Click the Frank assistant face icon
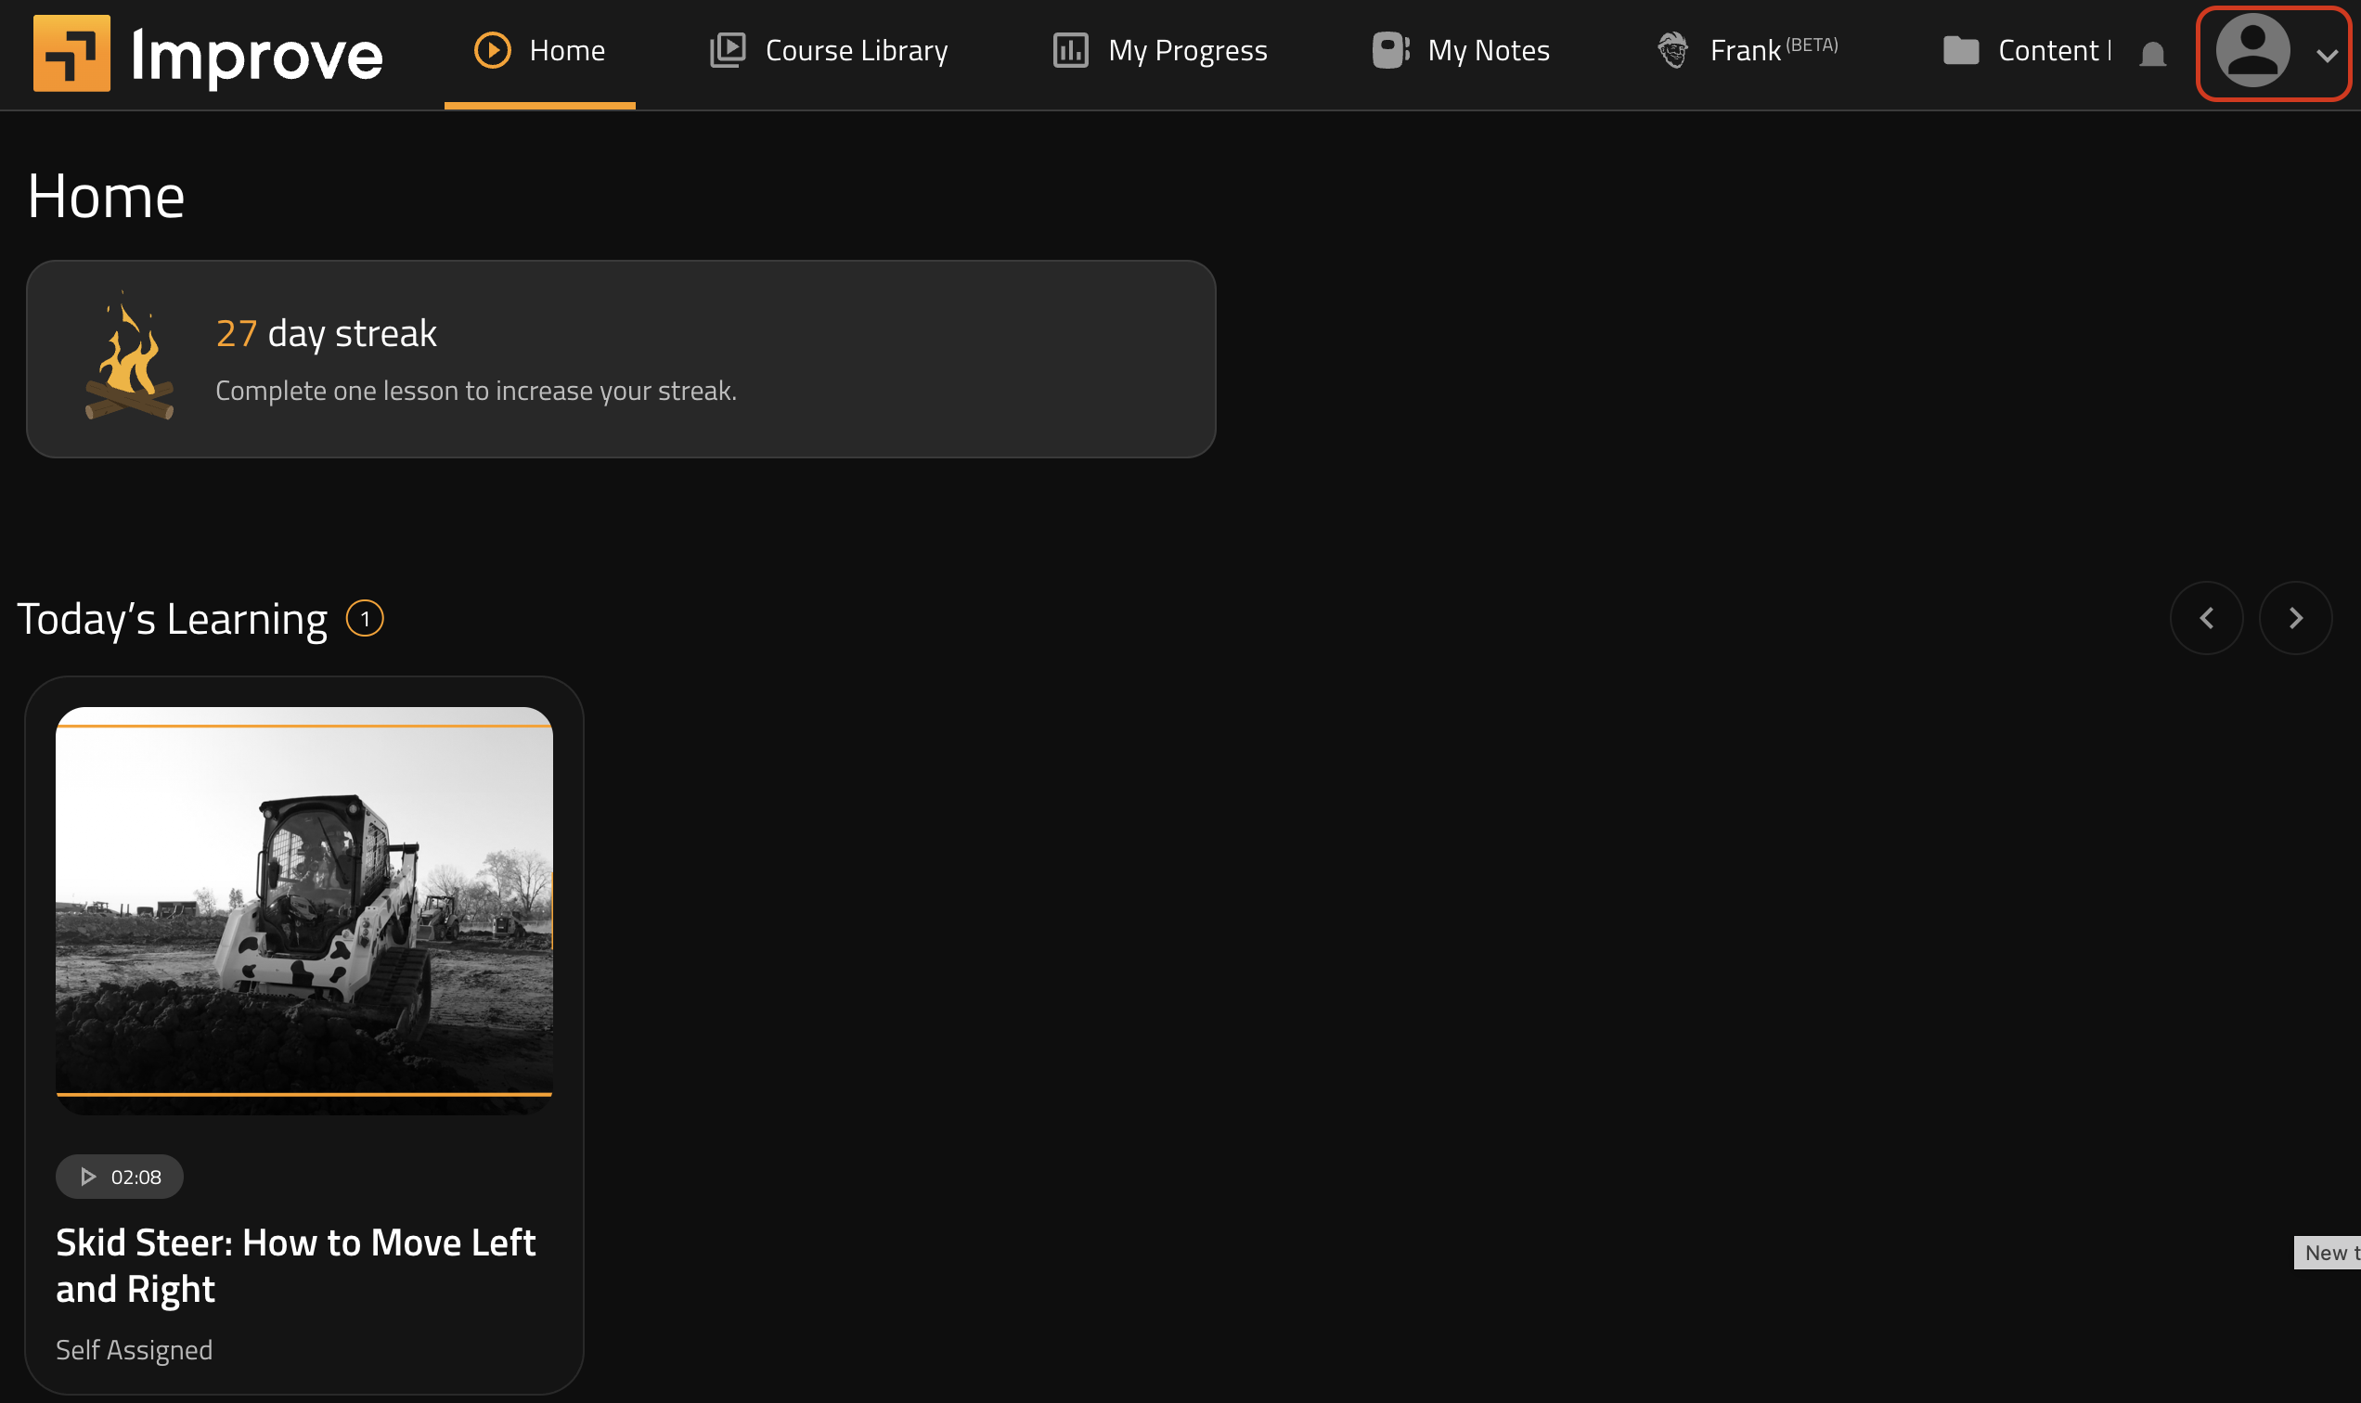2361x1403 pixels. (1672, 50)
